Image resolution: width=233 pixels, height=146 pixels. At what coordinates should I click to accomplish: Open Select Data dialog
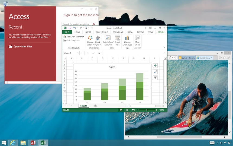click(x=117, y=41)
